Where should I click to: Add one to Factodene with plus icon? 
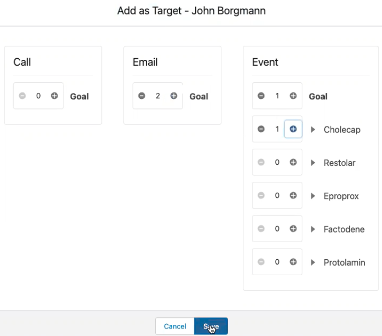coord(293,229)
